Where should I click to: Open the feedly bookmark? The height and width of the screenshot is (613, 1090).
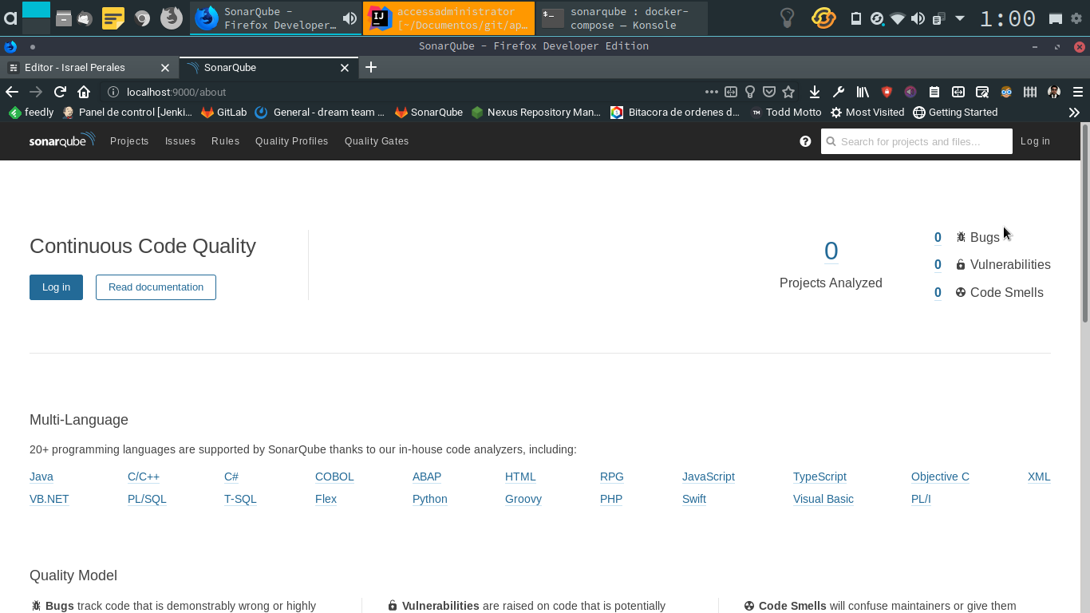[31, 113]
